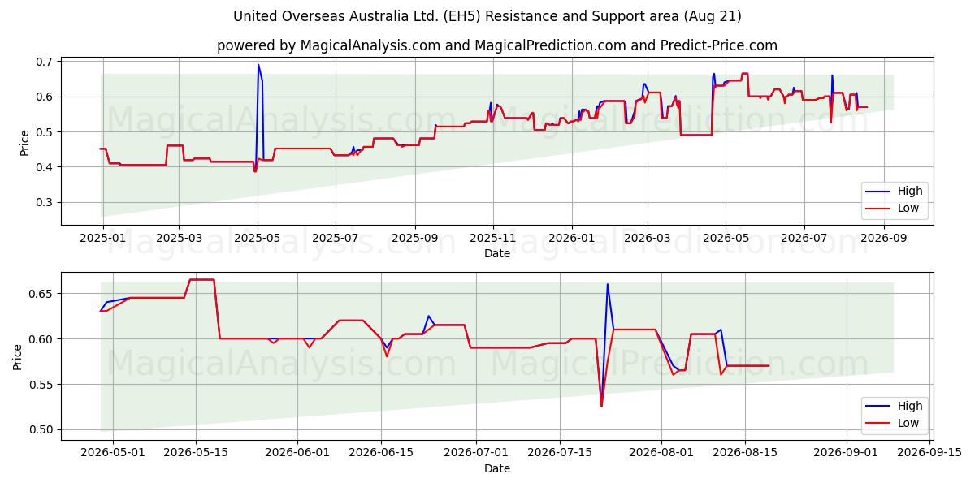The image size is (975, 487).
Task: Click the '0.55' price tick on the bottom chart
Action: coord(41,385)
